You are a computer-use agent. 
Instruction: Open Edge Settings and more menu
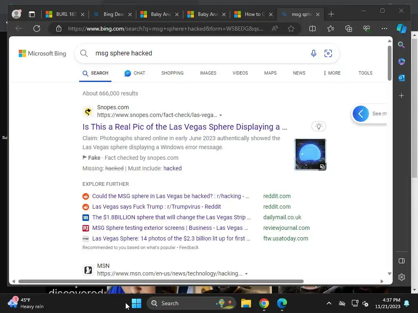point(385,29)
